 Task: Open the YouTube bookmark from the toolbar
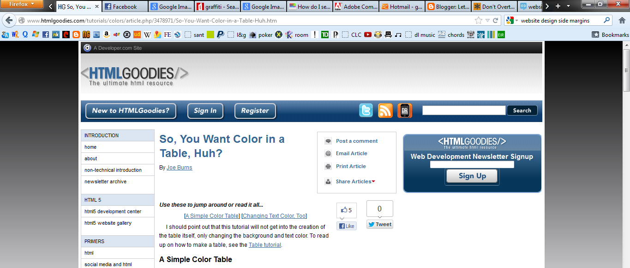click(x=368, y=35)
